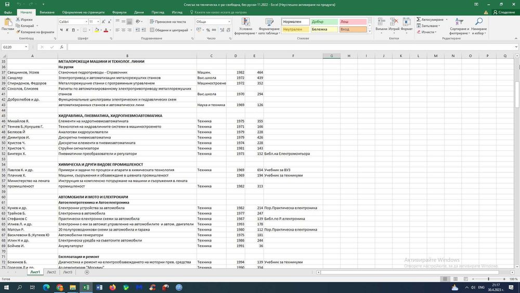This screenshot has width=520, height=293.
Task: Toggle bold formatting (Ч)
Action: click(61, 30)
